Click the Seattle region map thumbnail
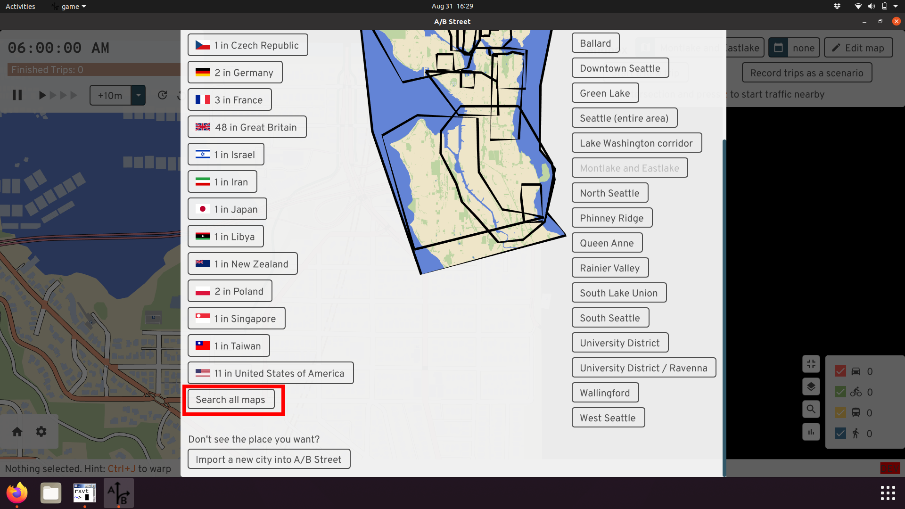This screenshot has height=509, width=905. click(x=463, y=152)
